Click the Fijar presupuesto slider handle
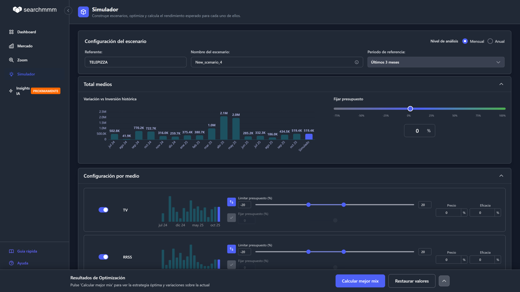This screenshot has width=520, height=292. pyautogui.click(x=410, y=109)
